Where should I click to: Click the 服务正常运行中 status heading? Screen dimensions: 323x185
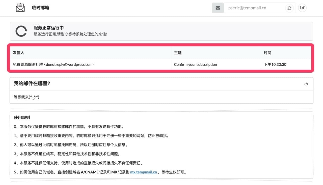point(49,28)
